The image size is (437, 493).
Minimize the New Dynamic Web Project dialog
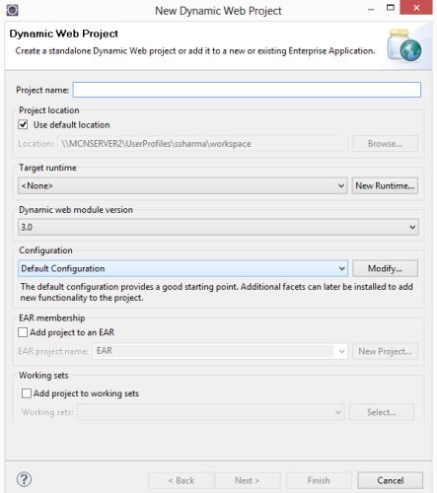(371, 9)
